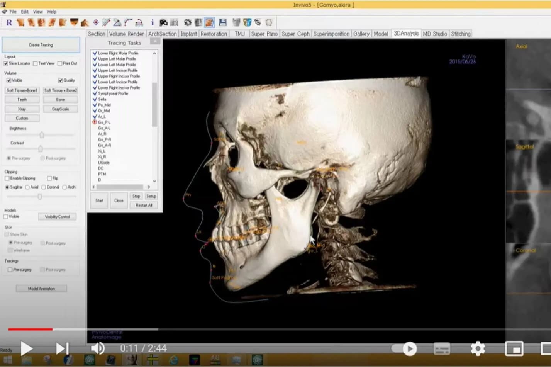551x367 pixels.
Task: Click the floppy disk save icon
Action: click(x=223, y=22)
